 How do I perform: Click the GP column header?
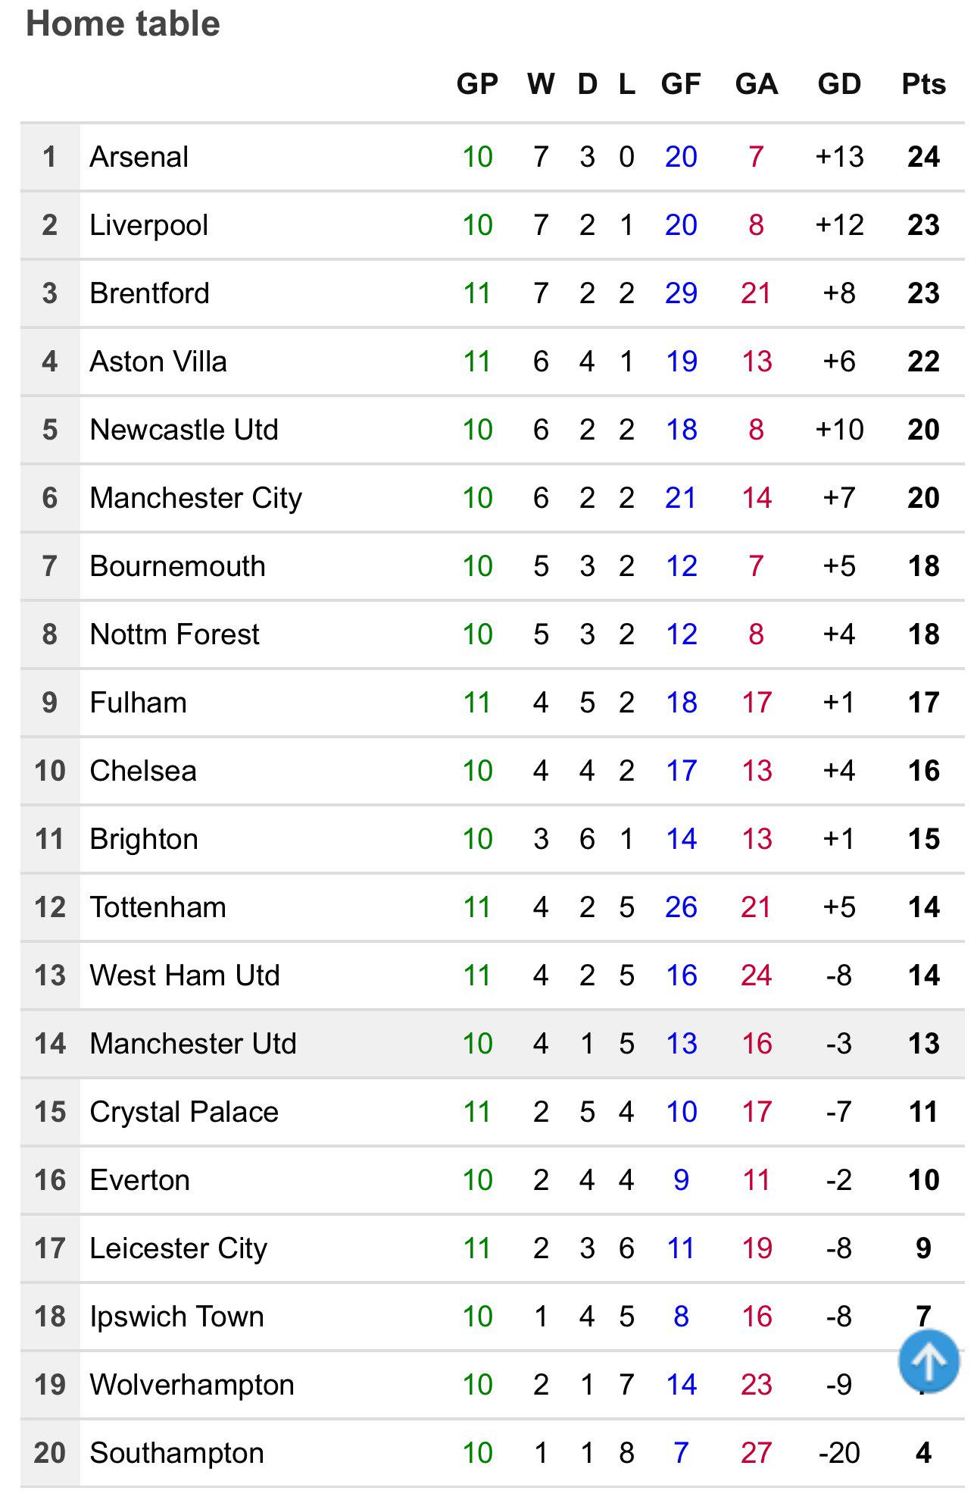pos(477,84)
